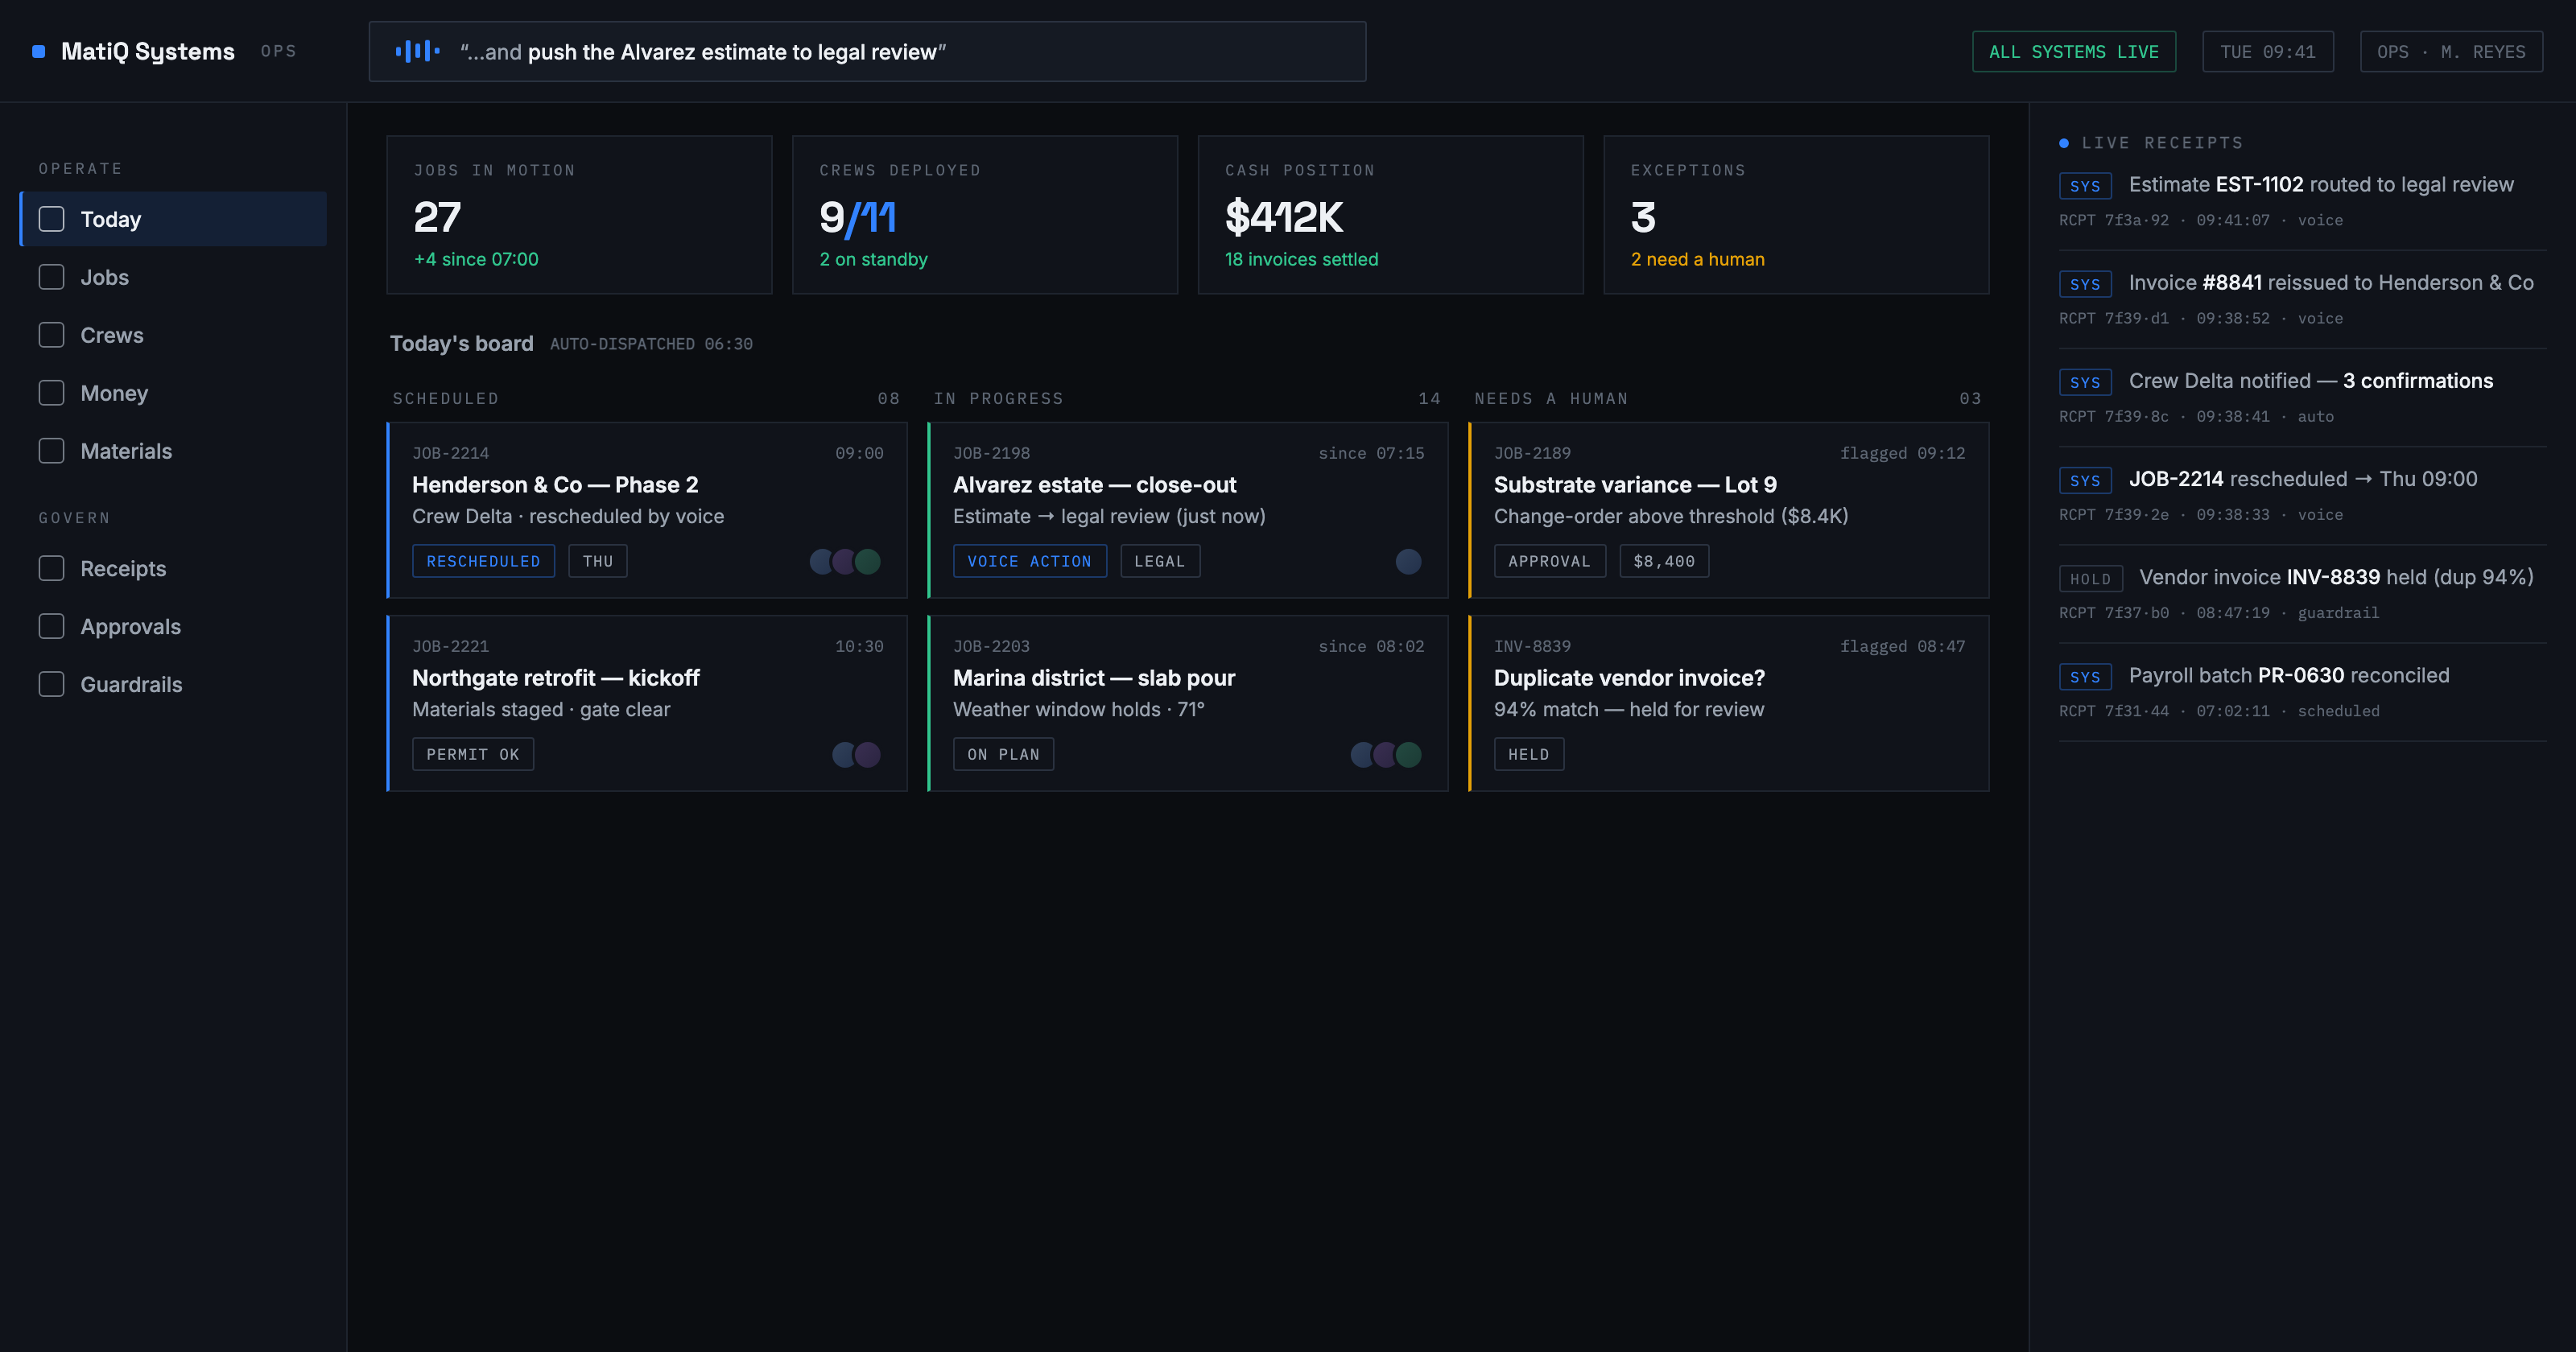Navigate to Materials
2576x1352 pixels.
click(173, 451)
